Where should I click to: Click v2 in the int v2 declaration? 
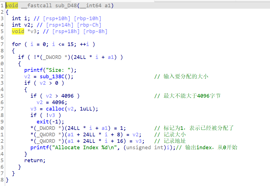[x=27, y=25]
